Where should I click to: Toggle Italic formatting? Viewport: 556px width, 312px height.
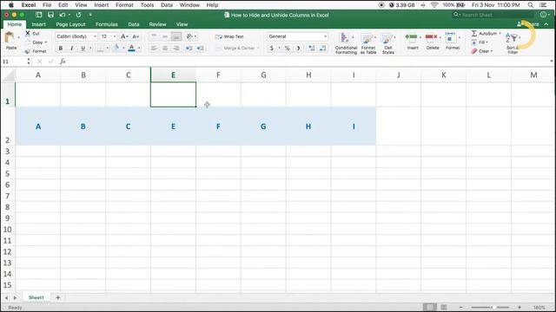coord(71,49)
